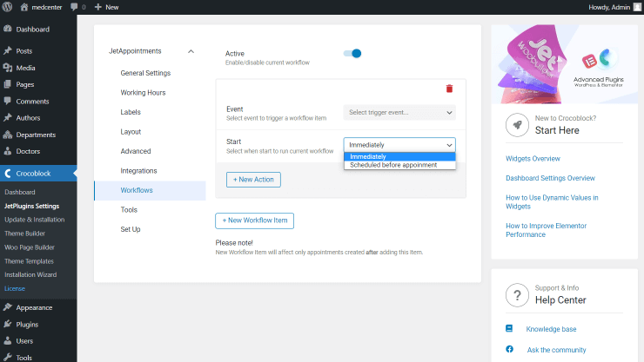Click the question mark Help Center icon

[x=517, y=295]
